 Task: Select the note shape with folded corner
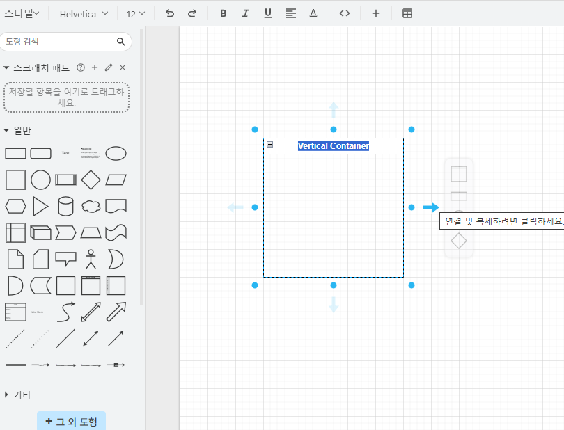15,260
